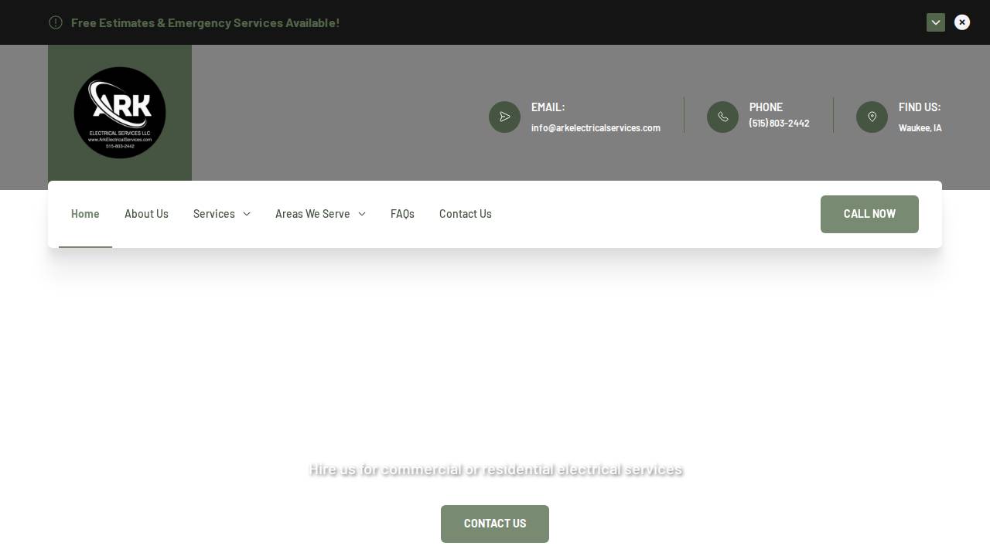Dismiss the Free Estimates announcement banner

[962, 22]
